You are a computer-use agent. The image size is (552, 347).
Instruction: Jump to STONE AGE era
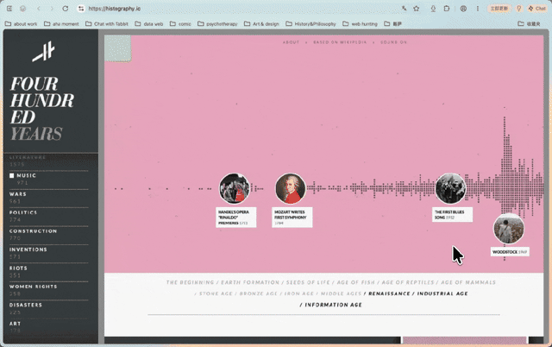216,293
